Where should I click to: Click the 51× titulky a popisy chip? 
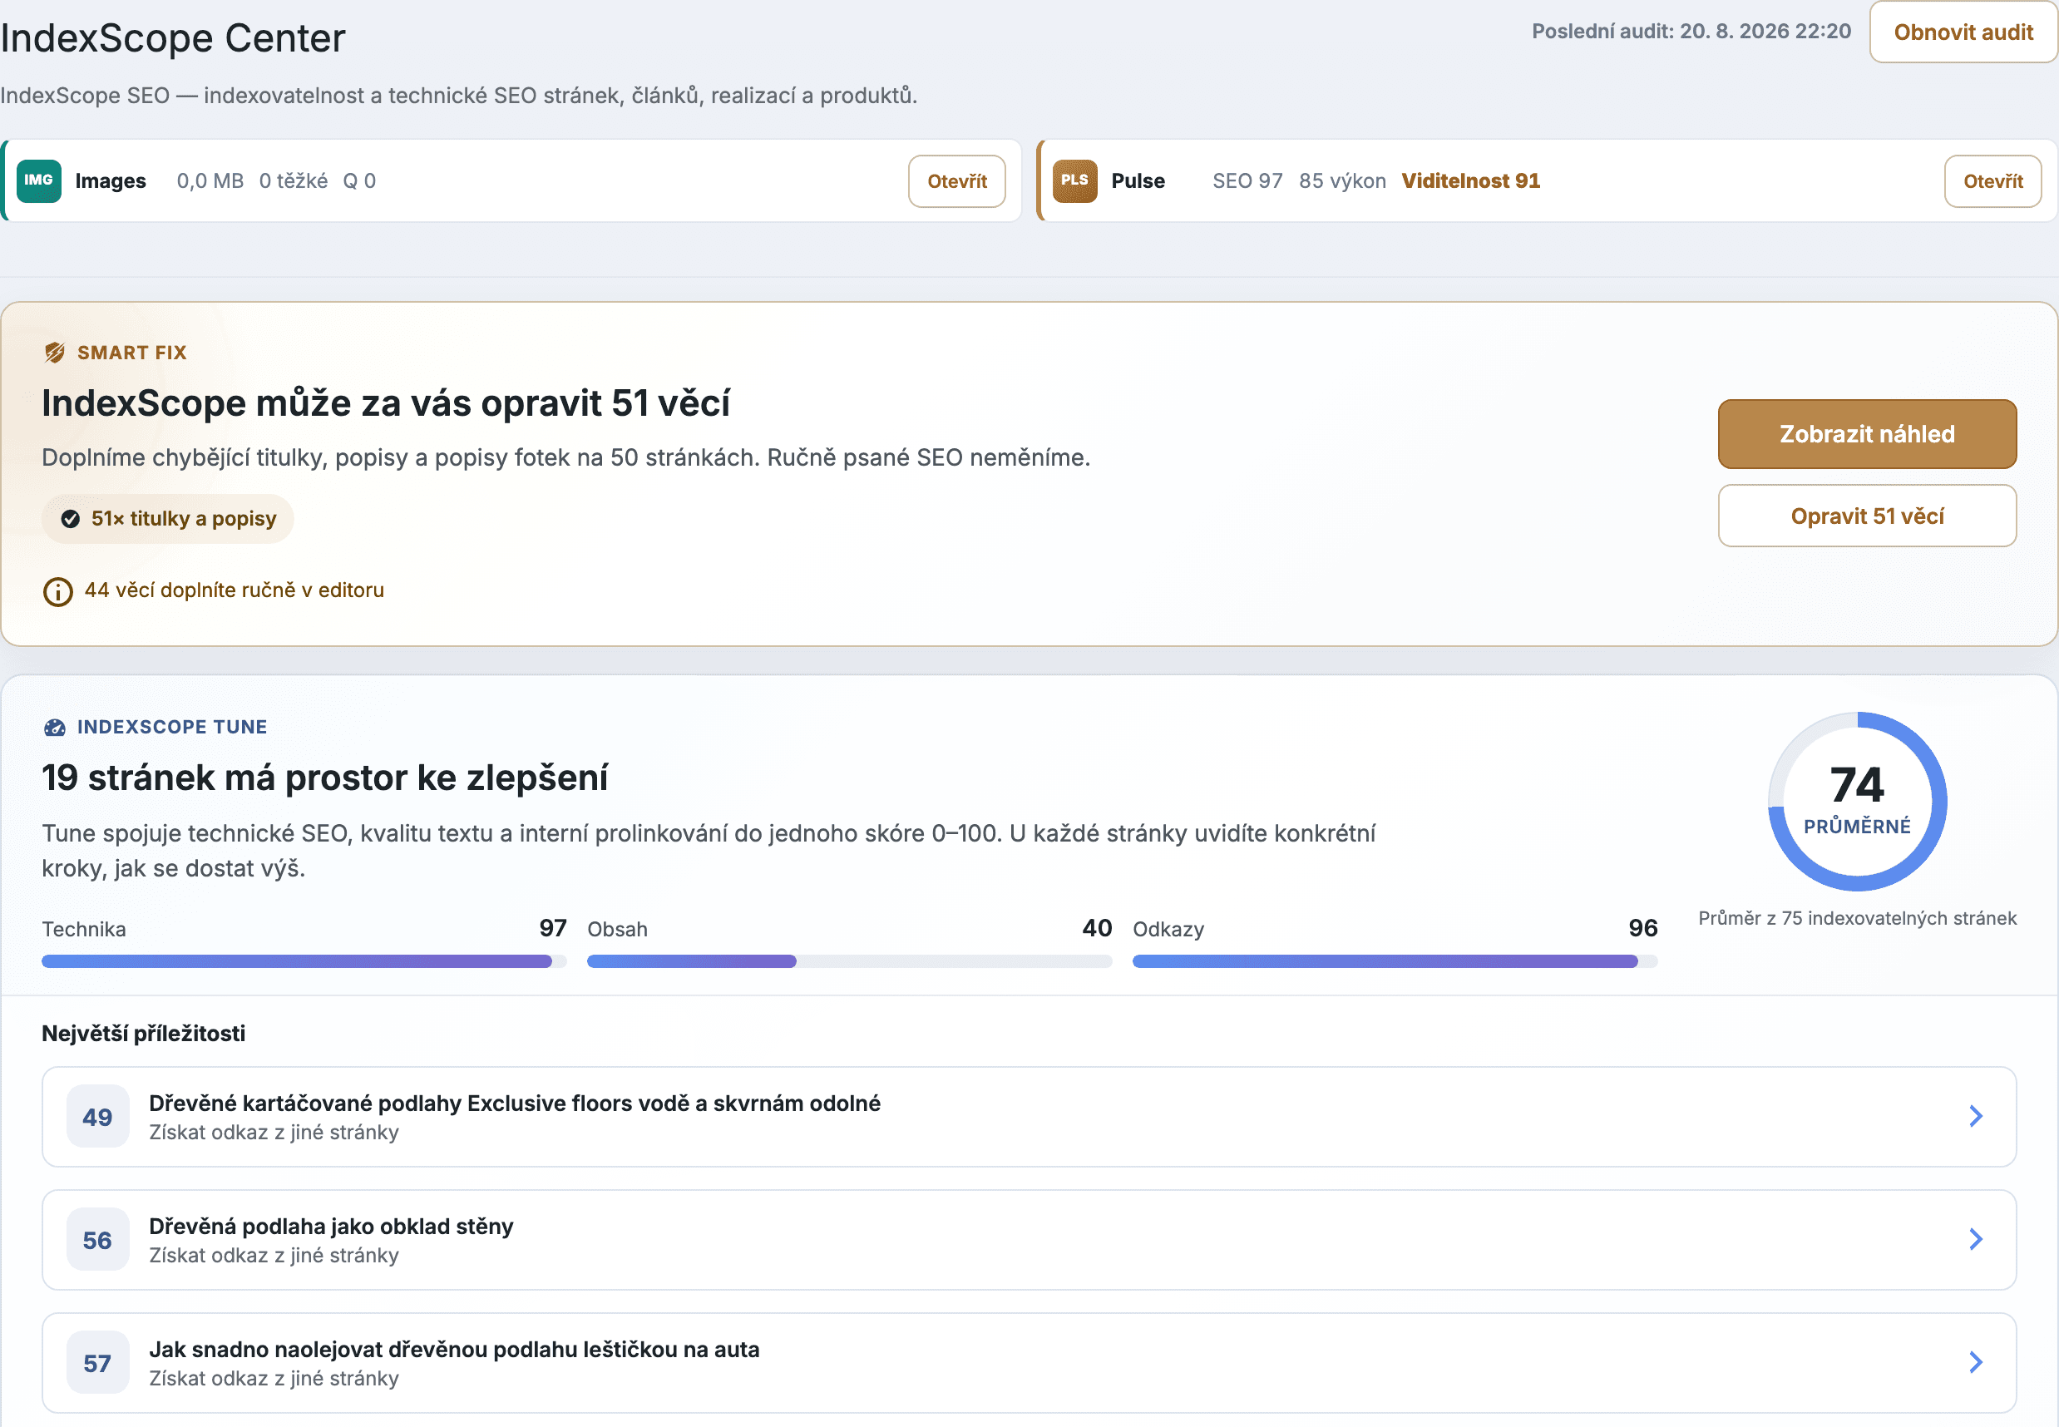coord(168,519)
